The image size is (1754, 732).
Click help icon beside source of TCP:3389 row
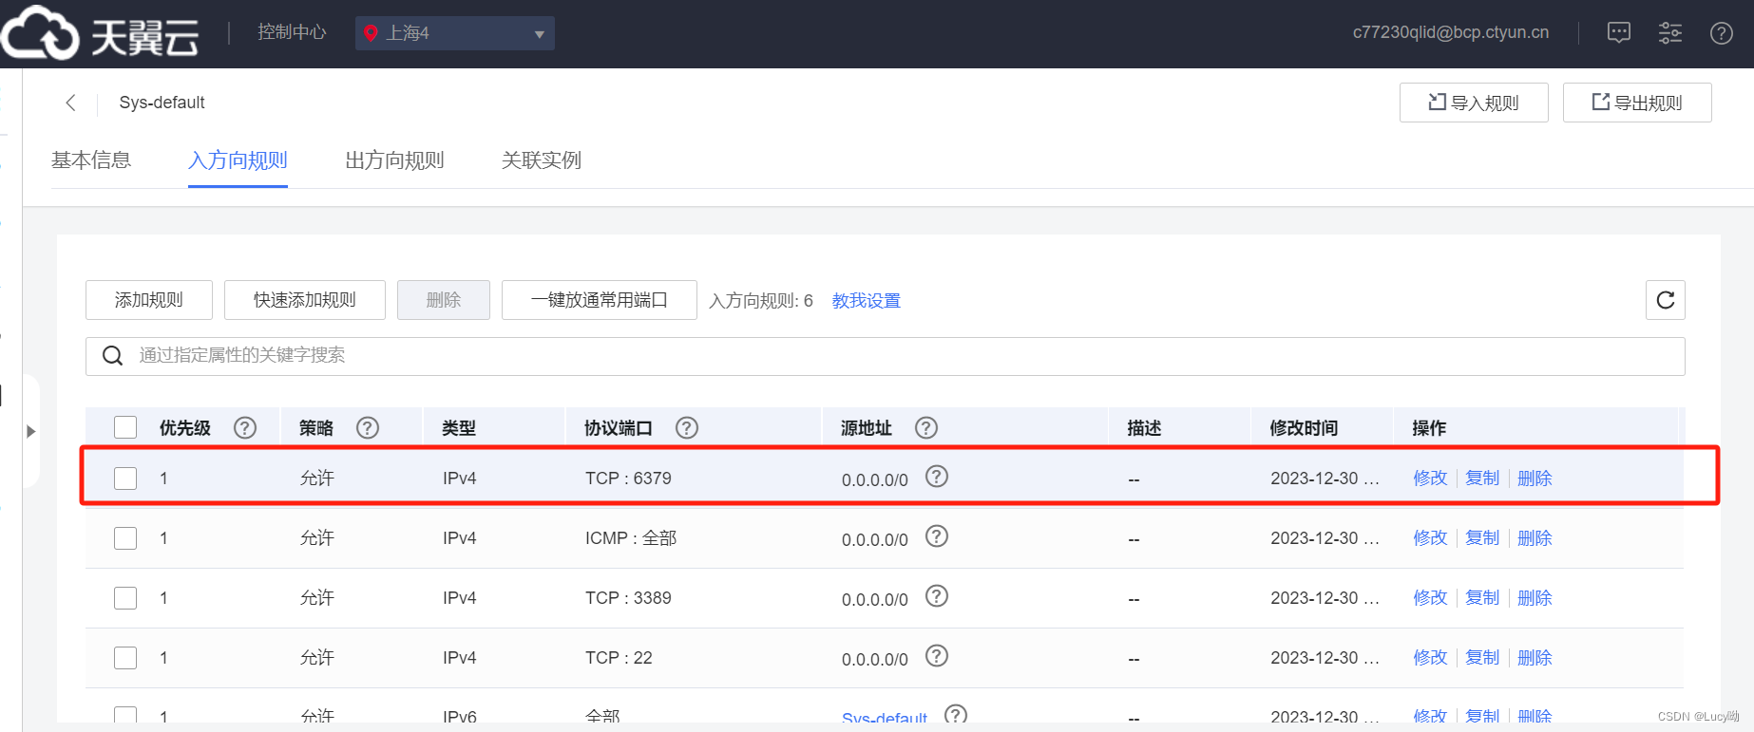tap(937, 596)
